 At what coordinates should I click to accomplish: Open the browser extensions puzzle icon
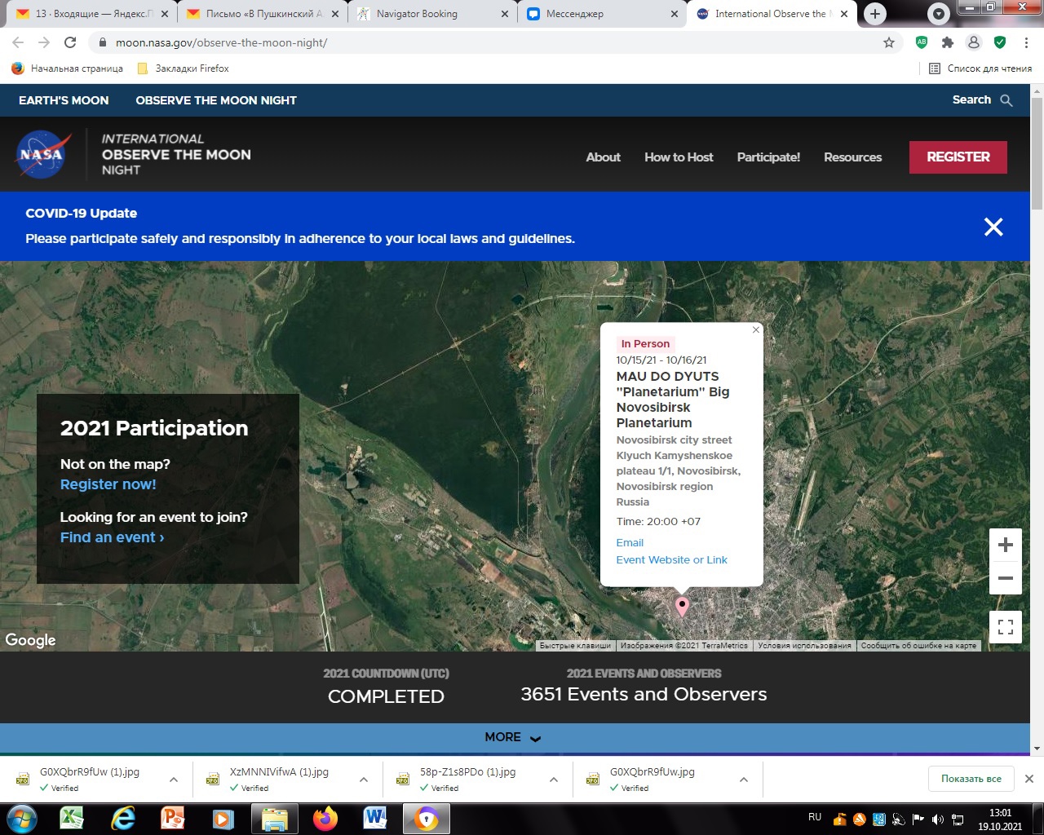coord(947,42)
